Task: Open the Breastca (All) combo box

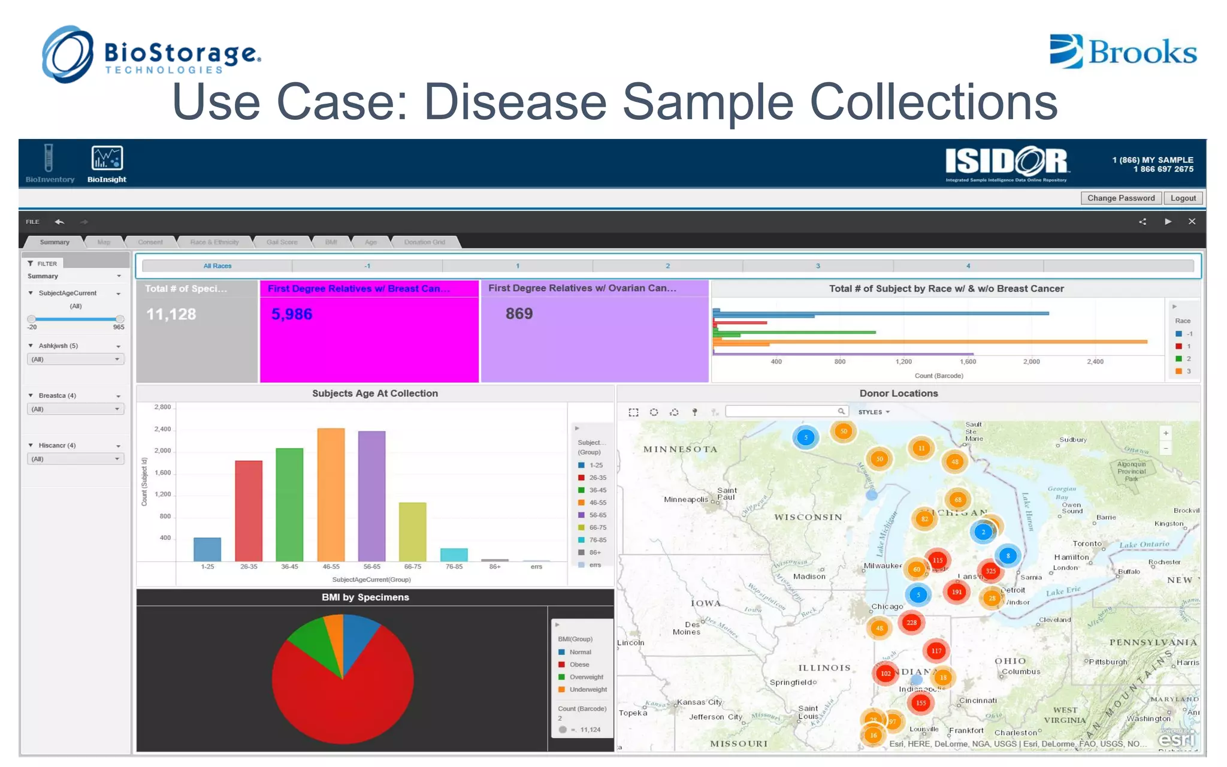Action: 75,409
